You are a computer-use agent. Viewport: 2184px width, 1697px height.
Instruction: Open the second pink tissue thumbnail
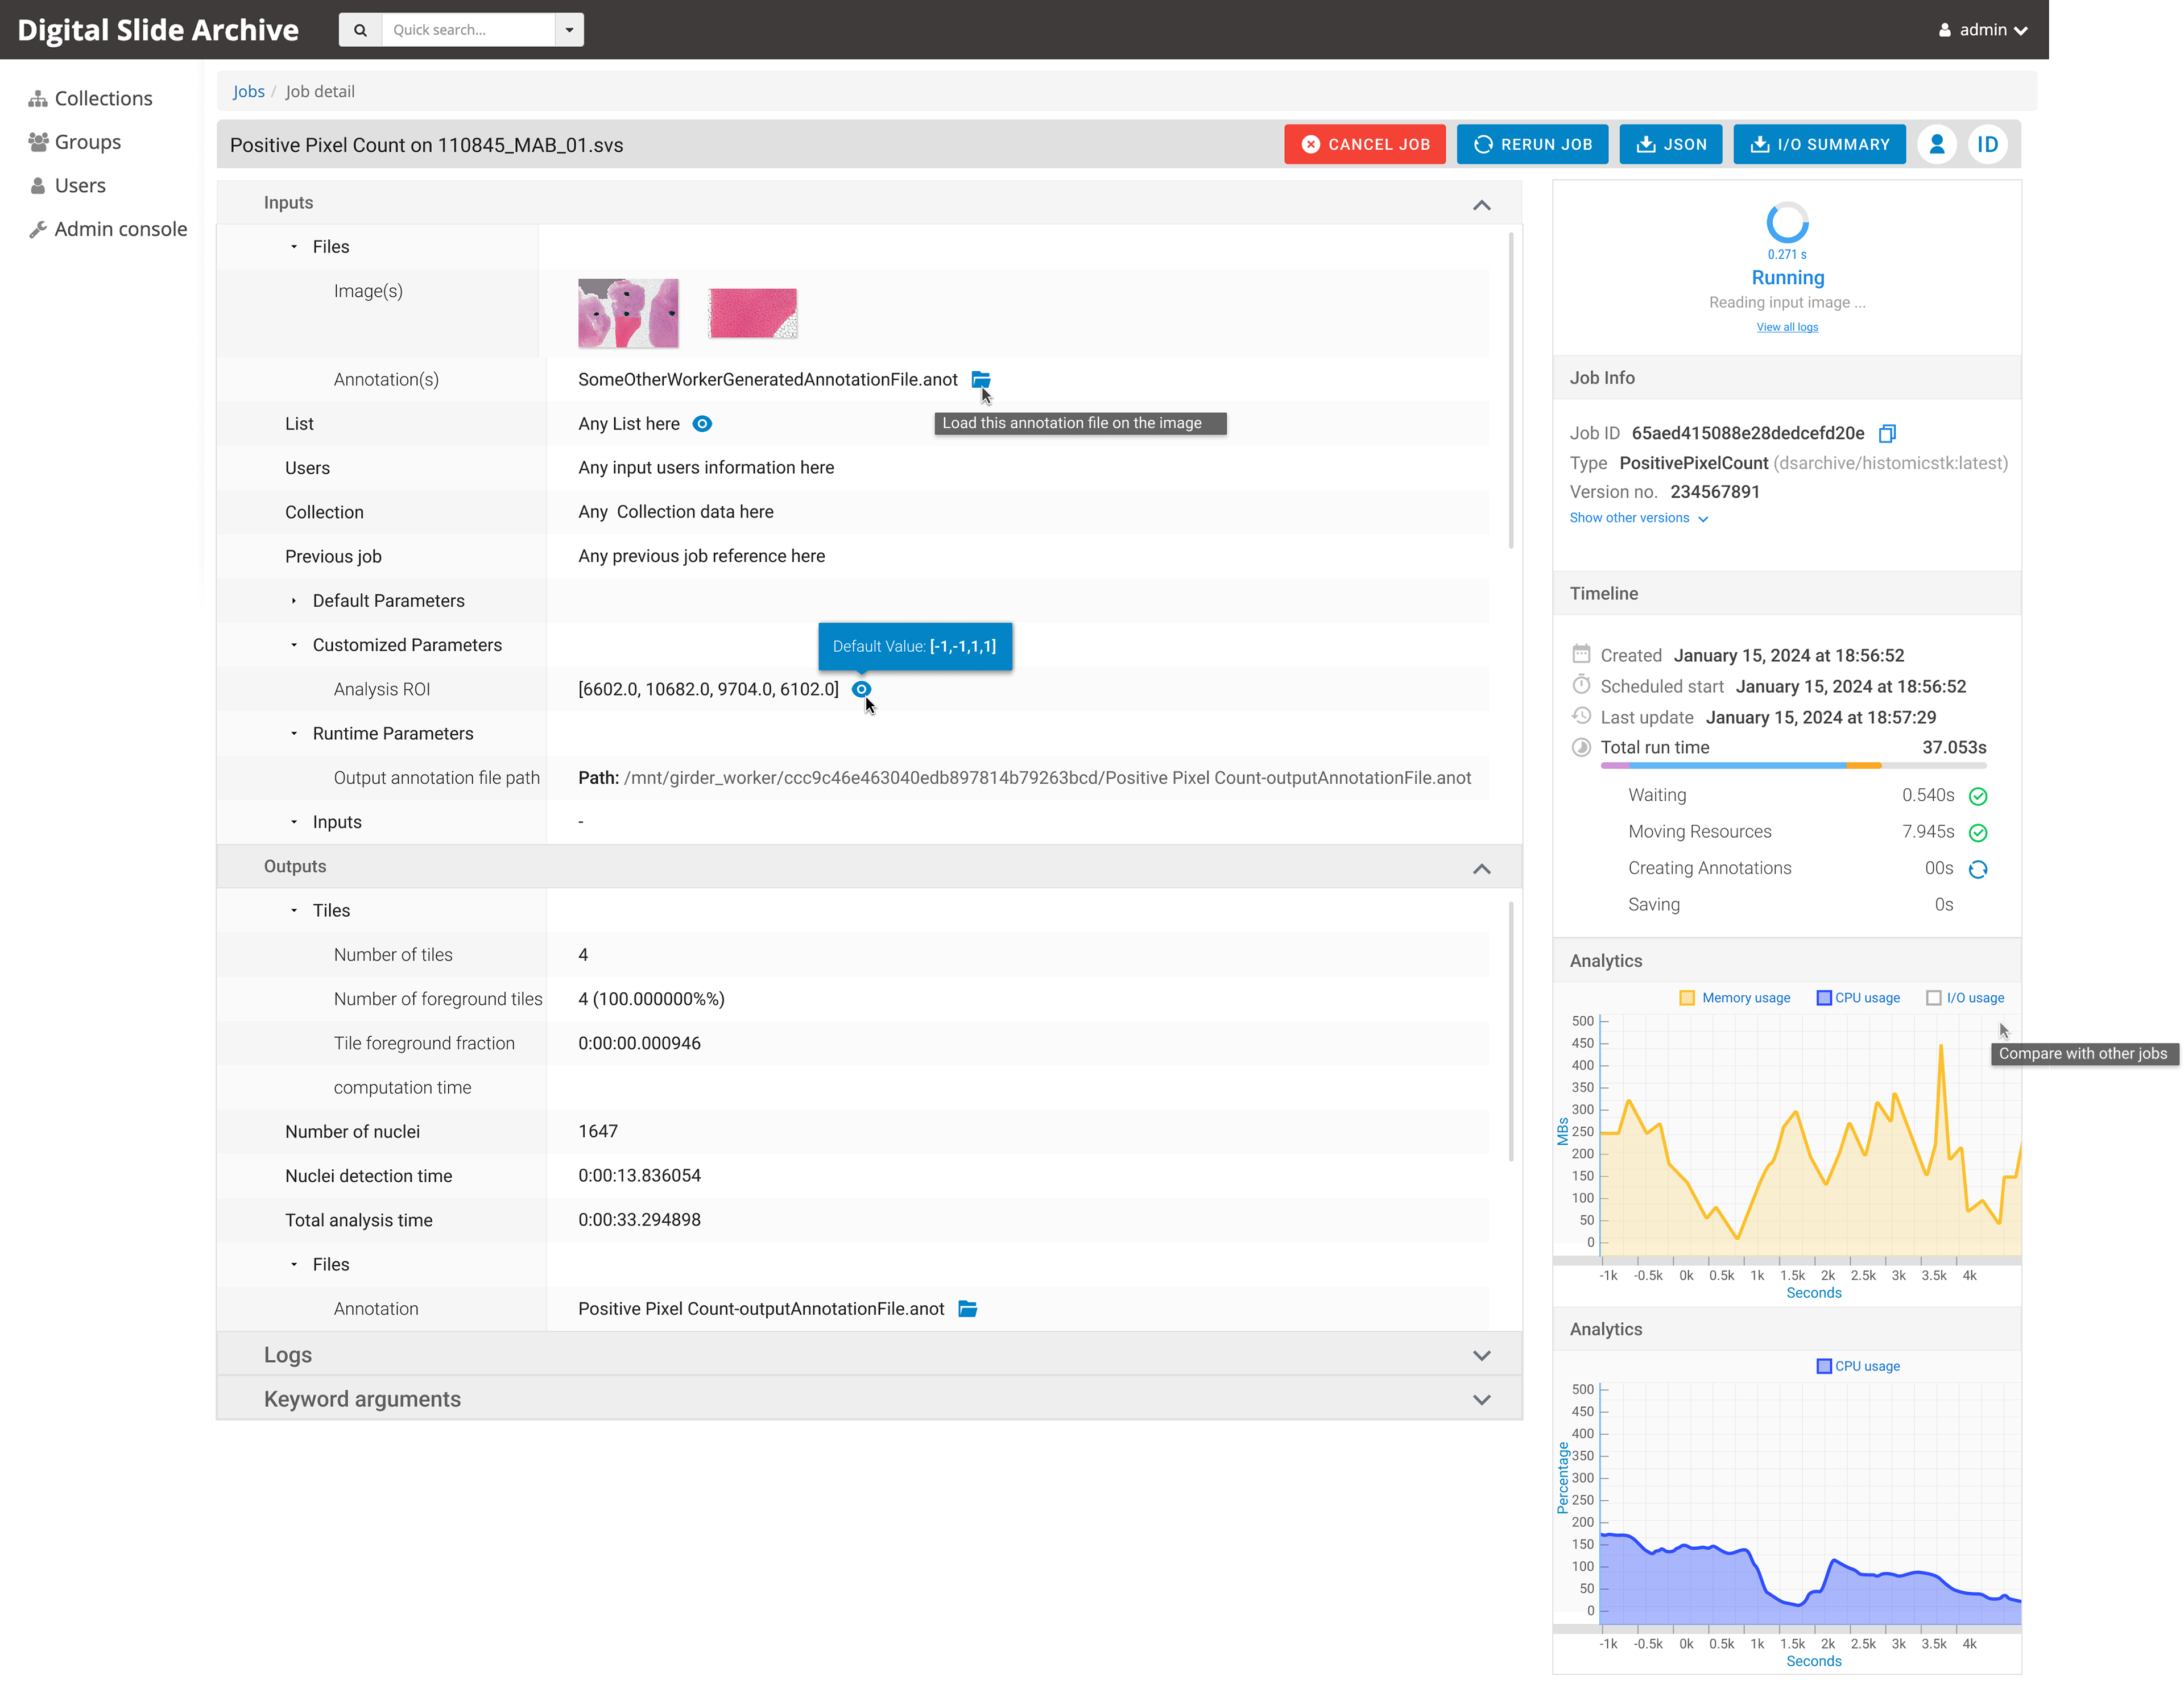click(x=752, y=313)
